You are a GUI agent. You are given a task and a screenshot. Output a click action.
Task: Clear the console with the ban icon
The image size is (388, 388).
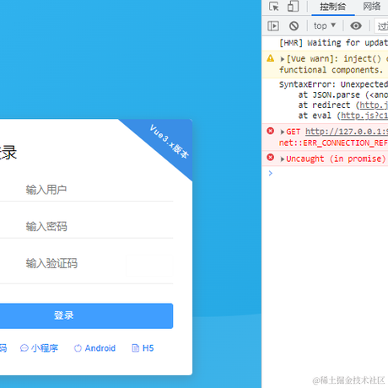294,26
